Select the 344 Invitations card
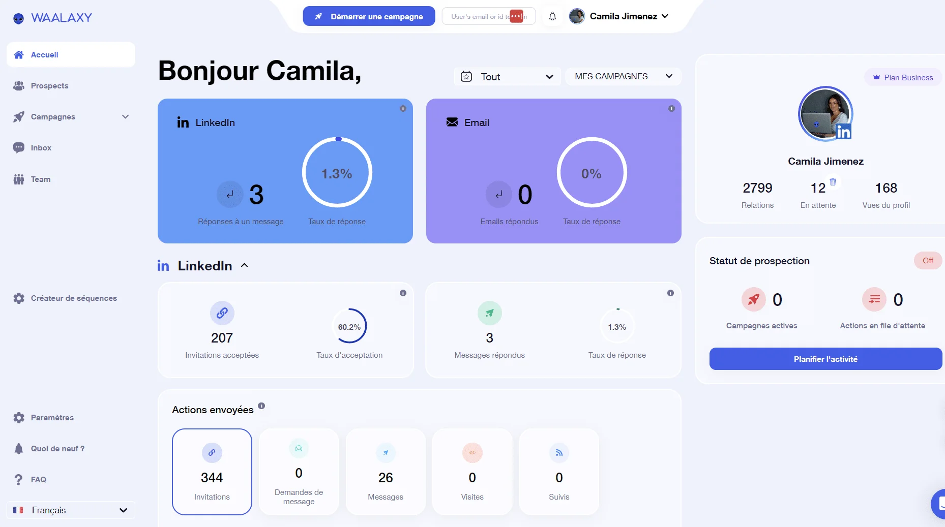945x527 pixels. click(x=212, y=472)
